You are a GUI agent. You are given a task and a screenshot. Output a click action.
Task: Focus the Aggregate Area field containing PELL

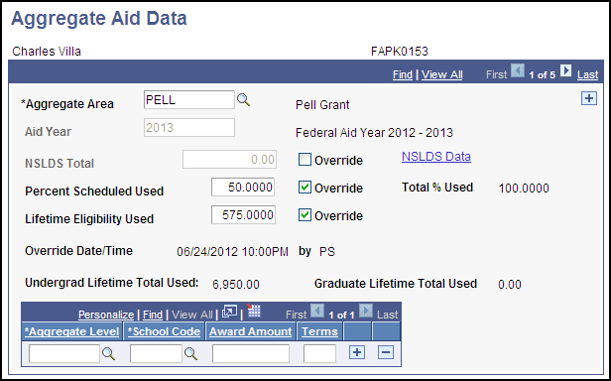pyautogui.click(x=189, y=100)
